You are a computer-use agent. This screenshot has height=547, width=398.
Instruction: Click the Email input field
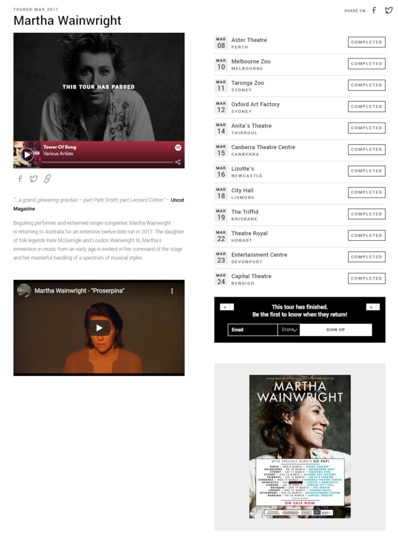(x=252, y=330)
